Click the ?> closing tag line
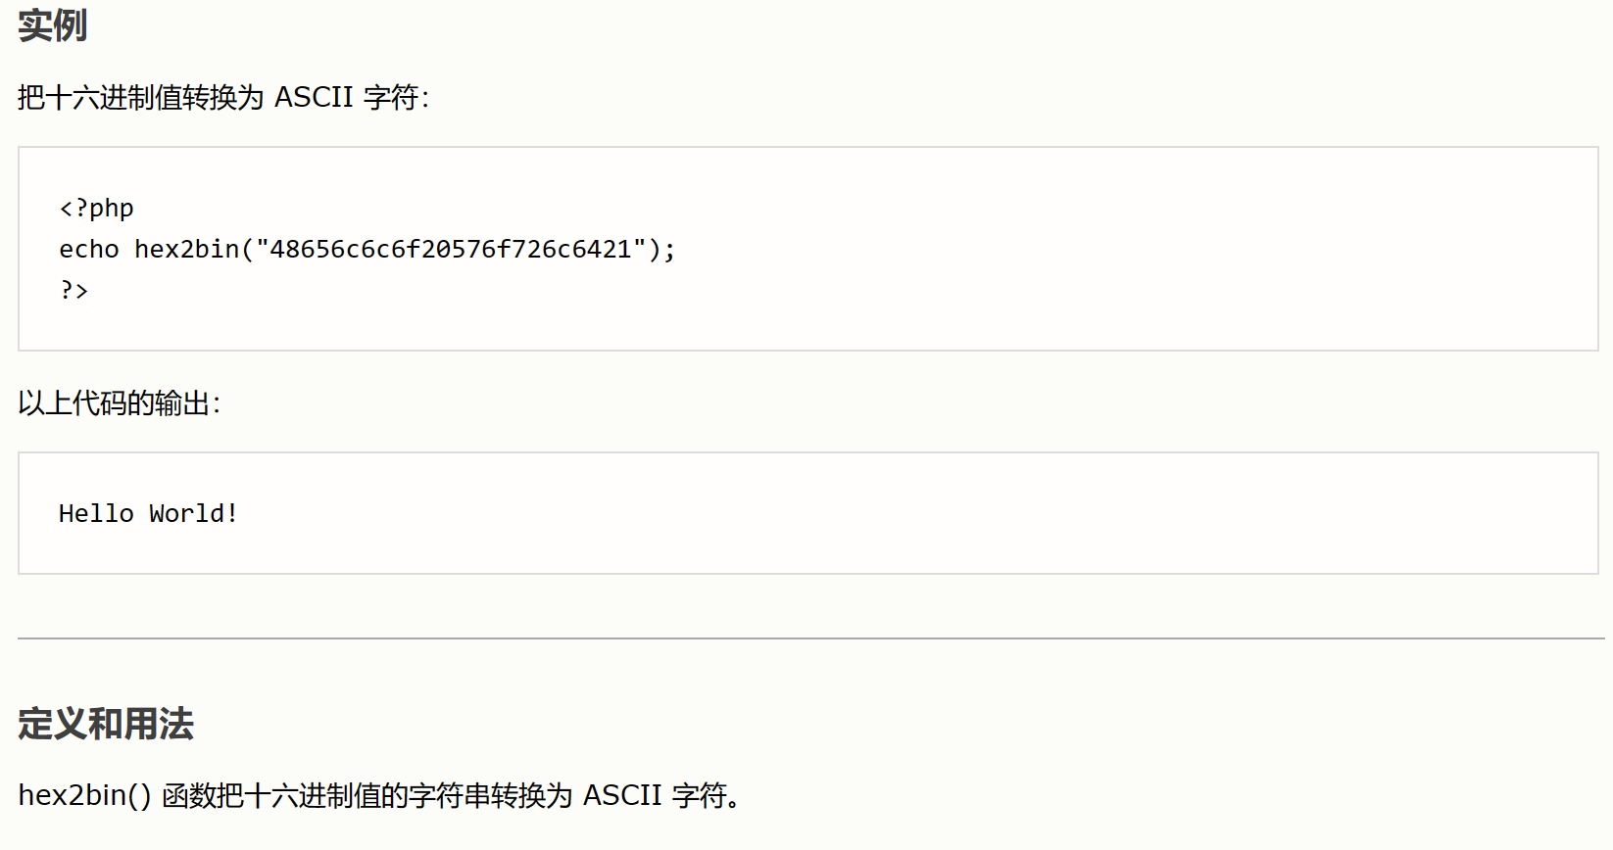The height and width of the screenshot is (850, 1613). pos(73,290)
